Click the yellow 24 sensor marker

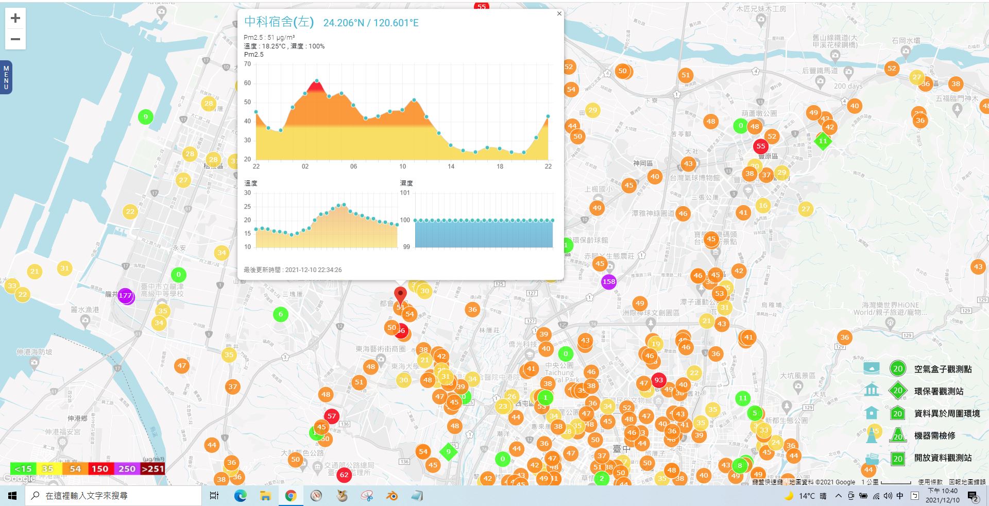pyautogui.click(x=776, y=442)
